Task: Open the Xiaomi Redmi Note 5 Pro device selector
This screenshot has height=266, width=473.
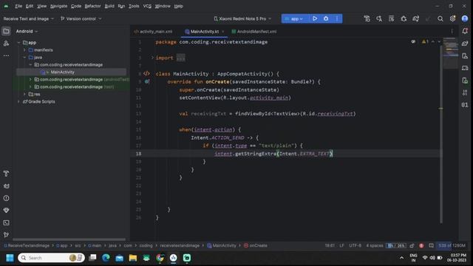Action: (242, 18)
